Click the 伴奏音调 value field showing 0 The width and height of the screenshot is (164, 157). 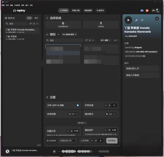tap(114, 105)
